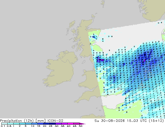Select the 2–5 mm legend color swatch
Screen dimensions: 165x127
pos(22,124)
